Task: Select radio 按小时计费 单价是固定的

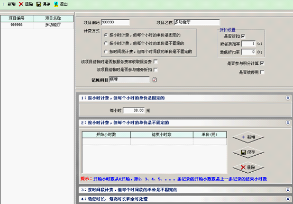Action: 106,35
